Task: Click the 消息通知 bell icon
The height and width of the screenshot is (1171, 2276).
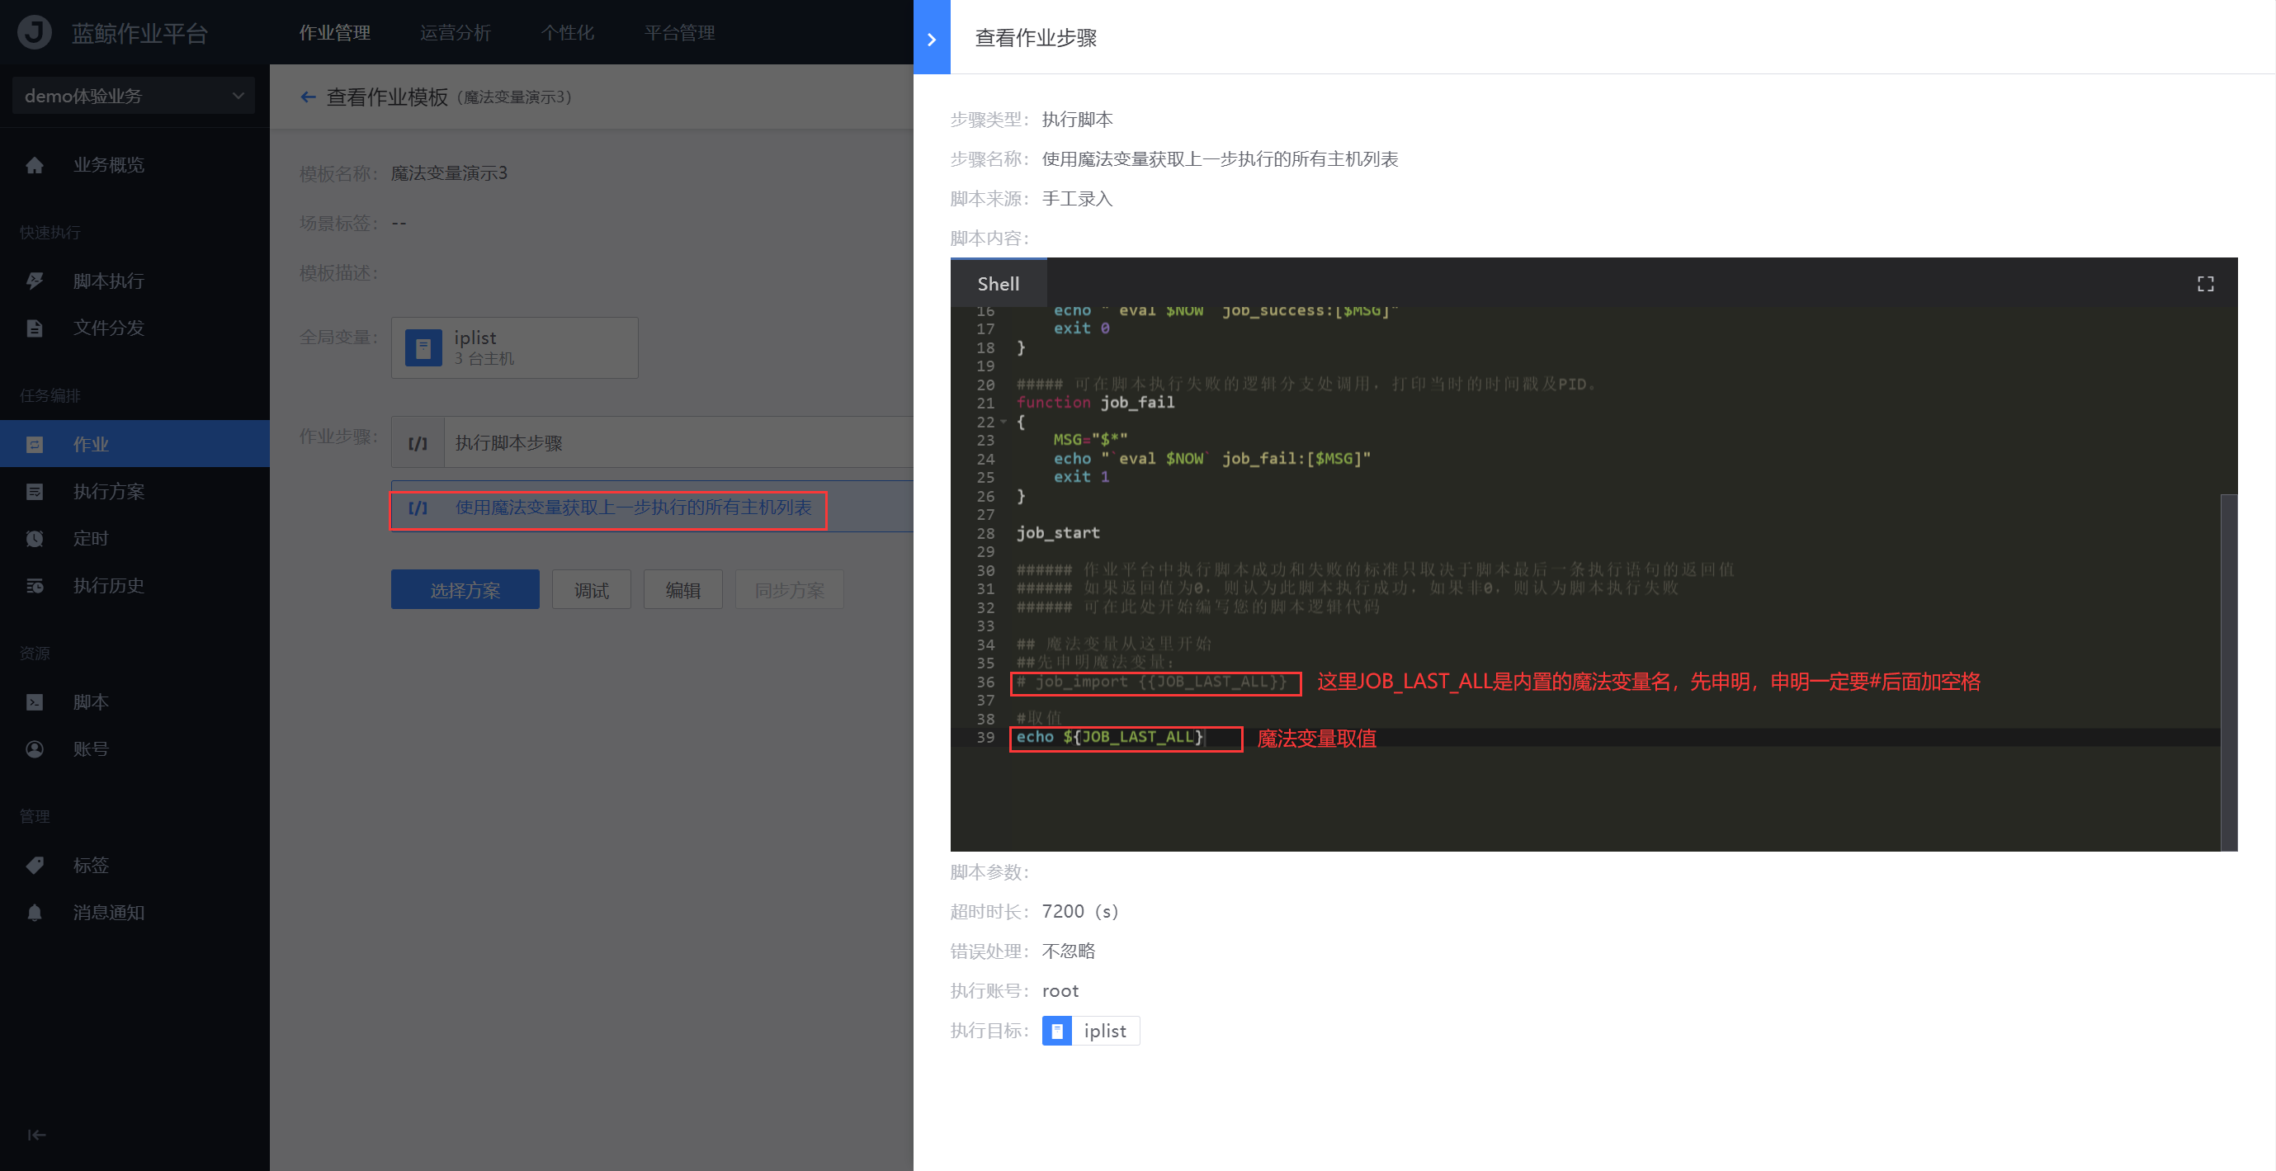Action: point(35,912)
